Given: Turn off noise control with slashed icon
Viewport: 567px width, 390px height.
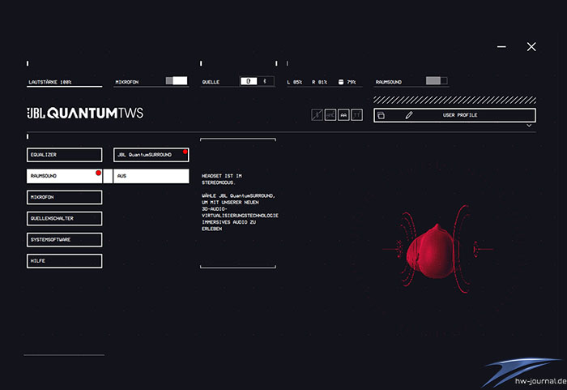Looking at the screenshot, I should 318,115.
